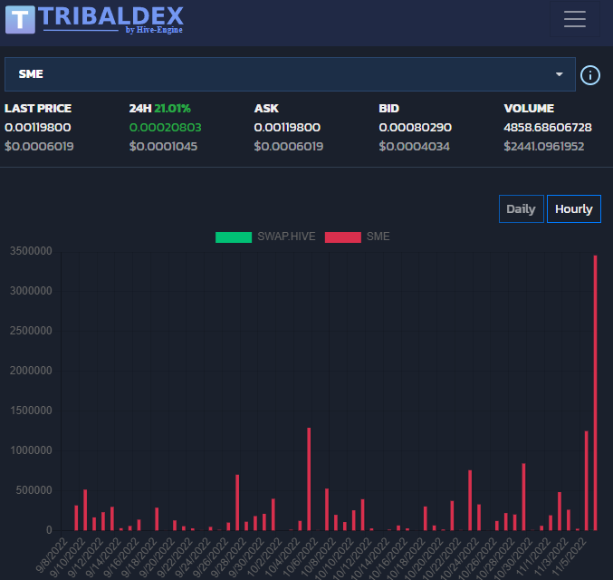Viewport: 613px width, 580px height.
Task: Click the red SME color swatch
Action: point(343,237)
